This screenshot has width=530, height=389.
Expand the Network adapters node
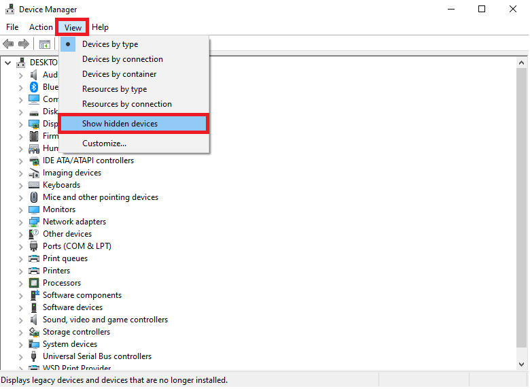point(21,222)
